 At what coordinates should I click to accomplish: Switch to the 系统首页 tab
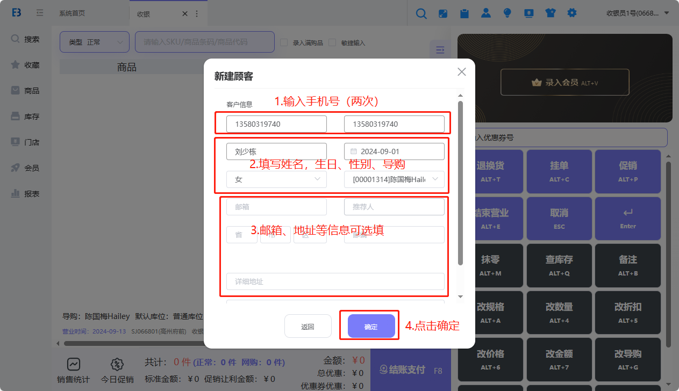(x=72, y=13)
